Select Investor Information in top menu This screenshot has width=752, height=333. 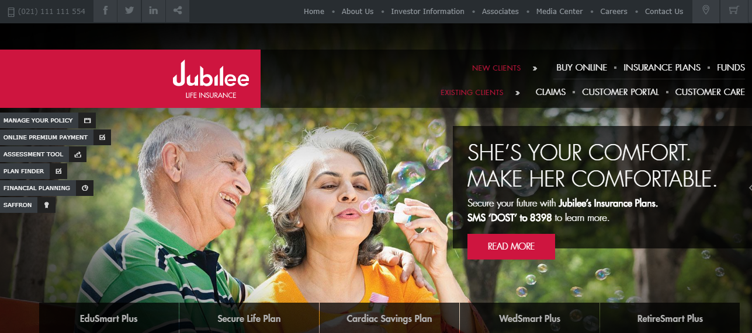428,12
